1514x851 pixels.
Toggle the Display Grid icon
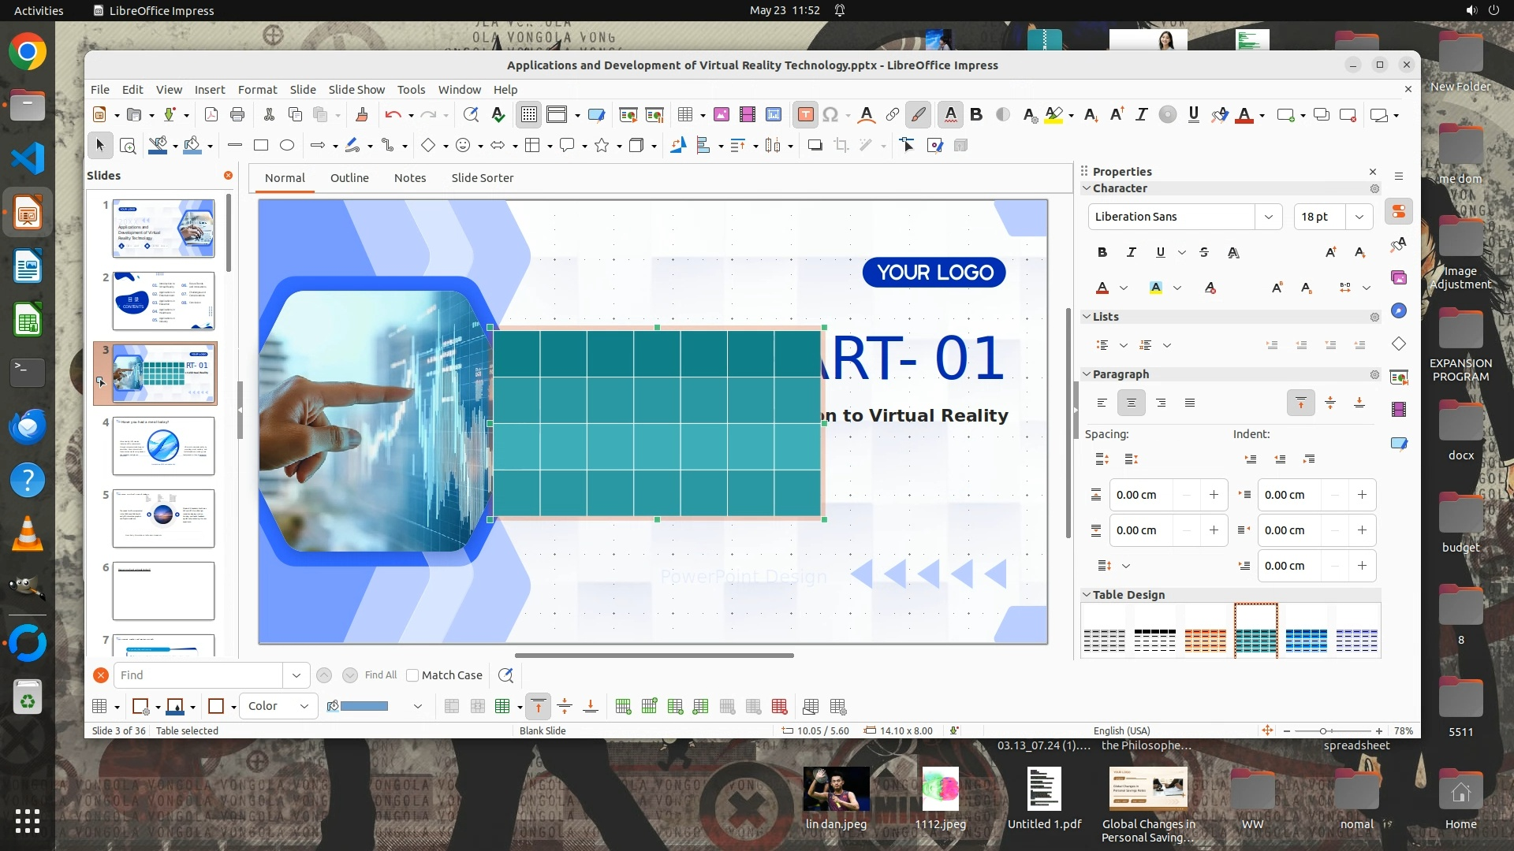(528, 115)
